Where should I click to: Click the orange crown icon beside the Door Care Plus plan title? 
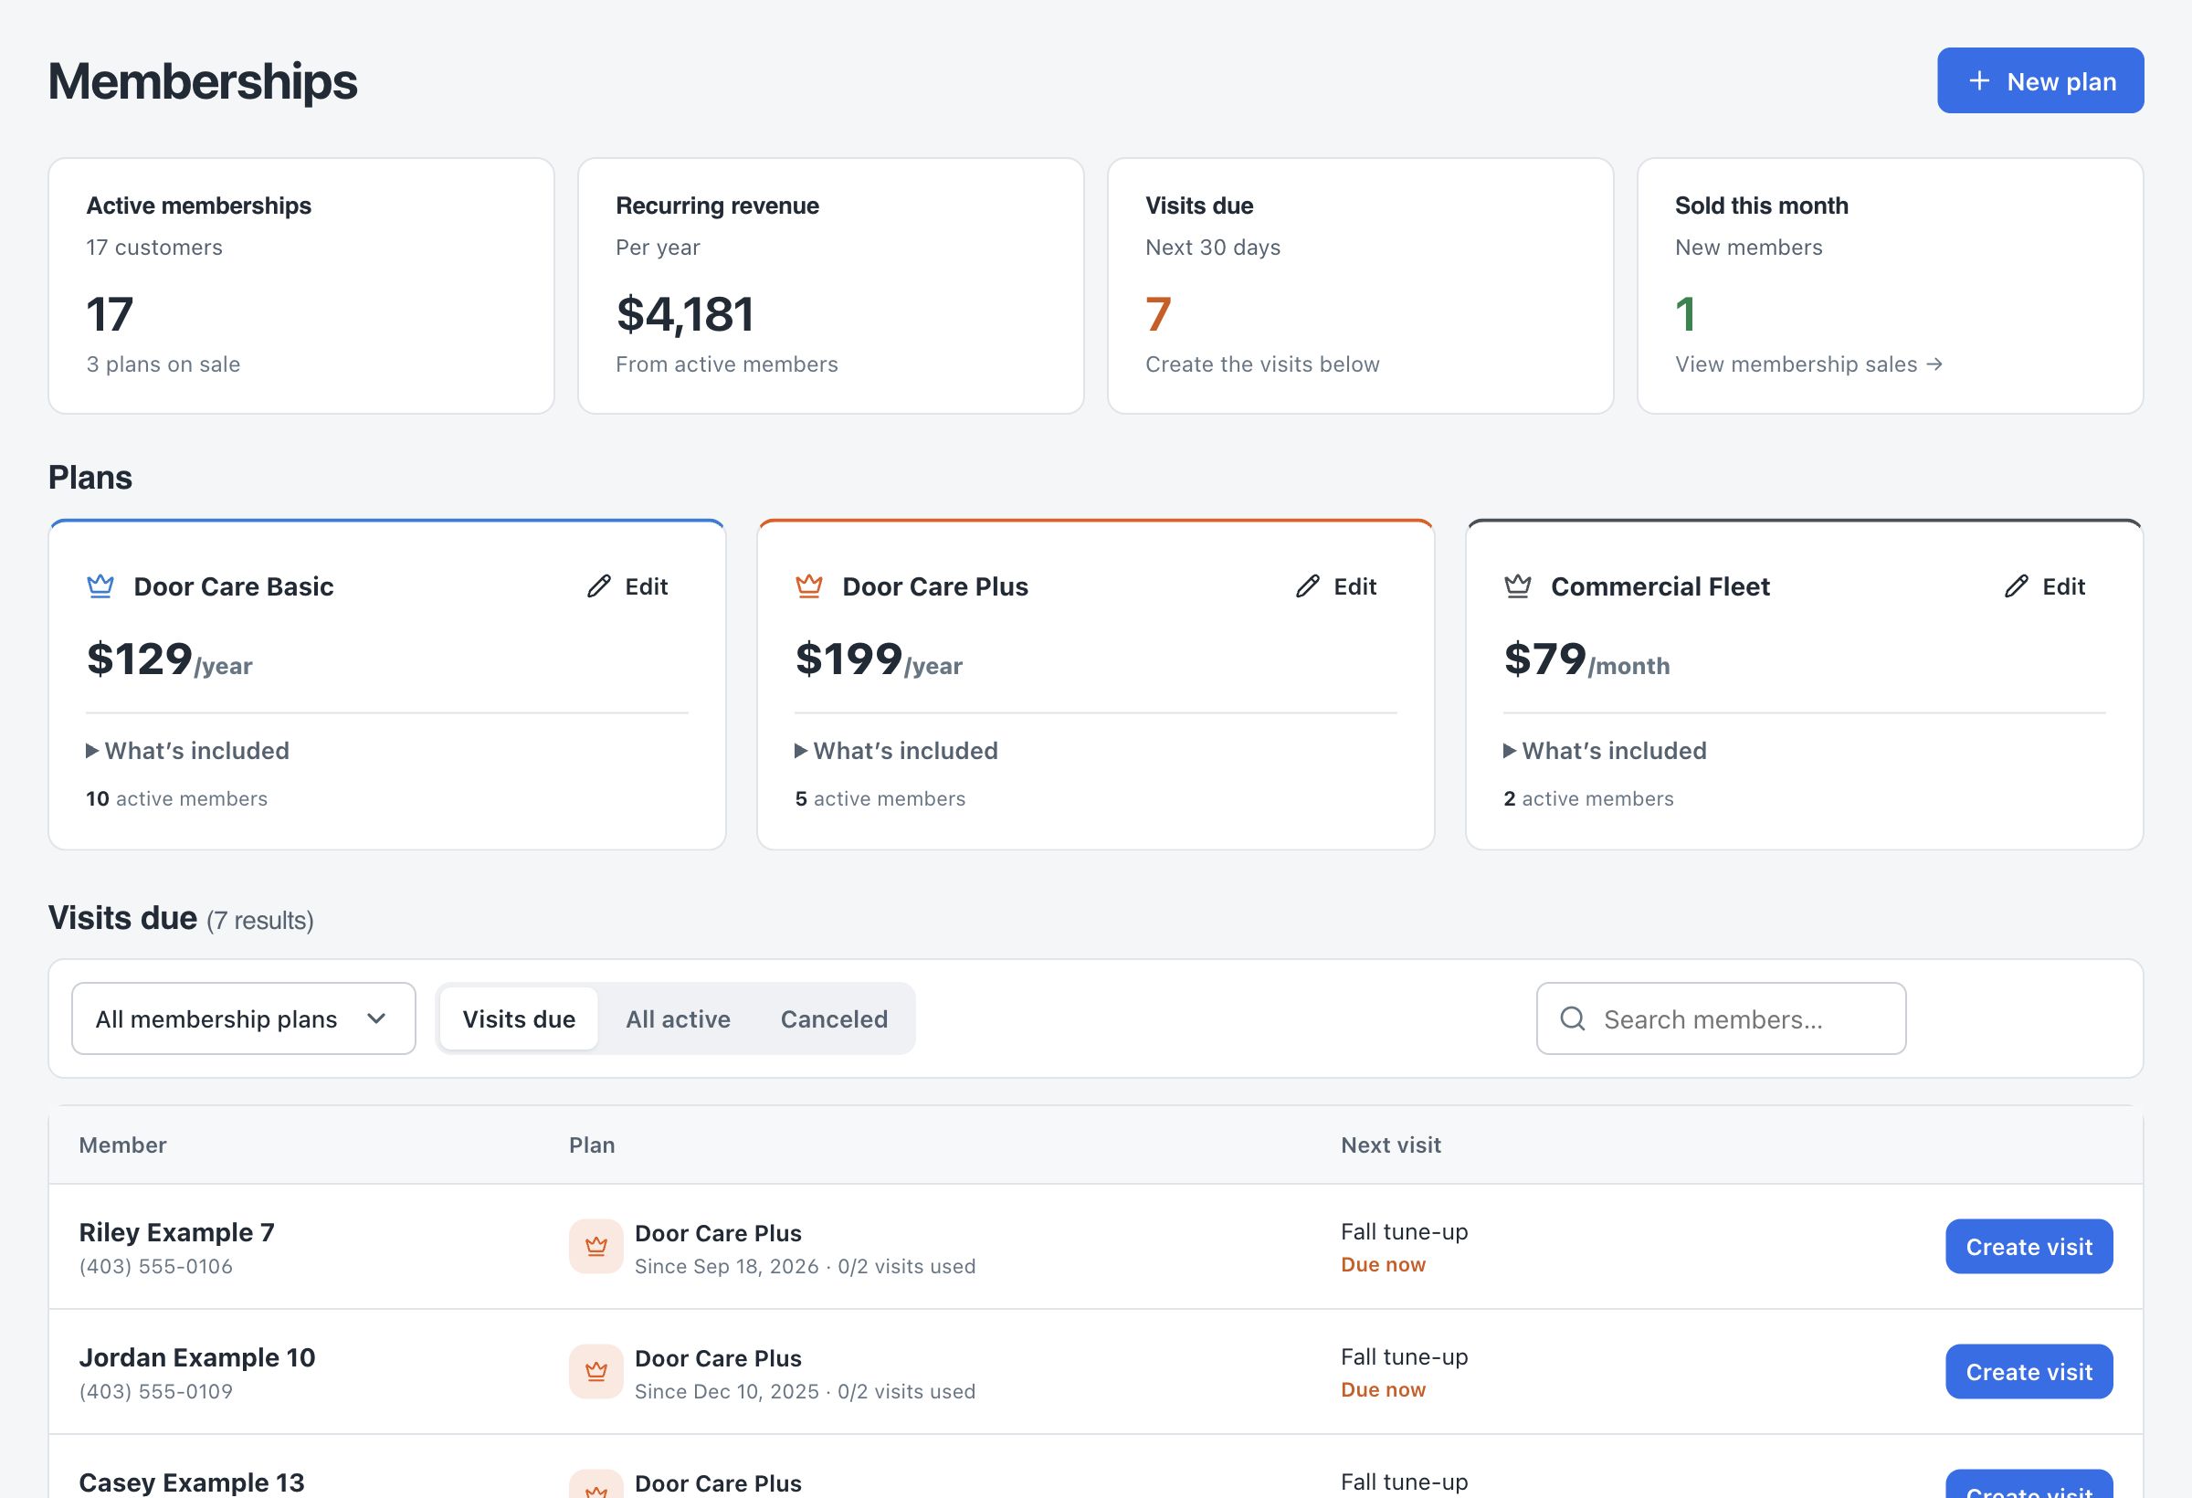[809, 585]
